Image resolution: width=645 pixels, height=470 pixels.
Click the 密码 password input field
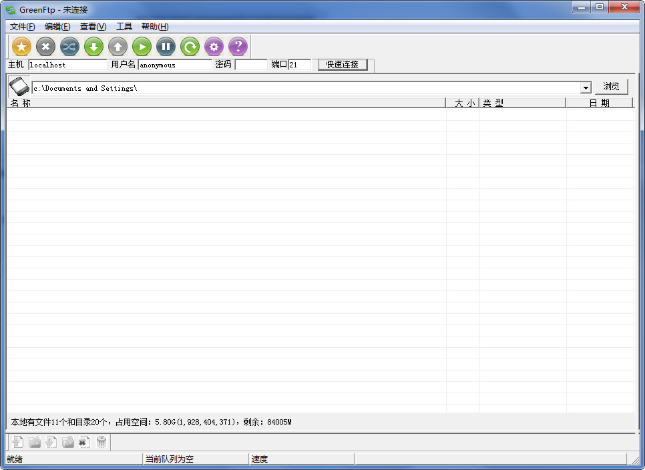pos(251,65)
